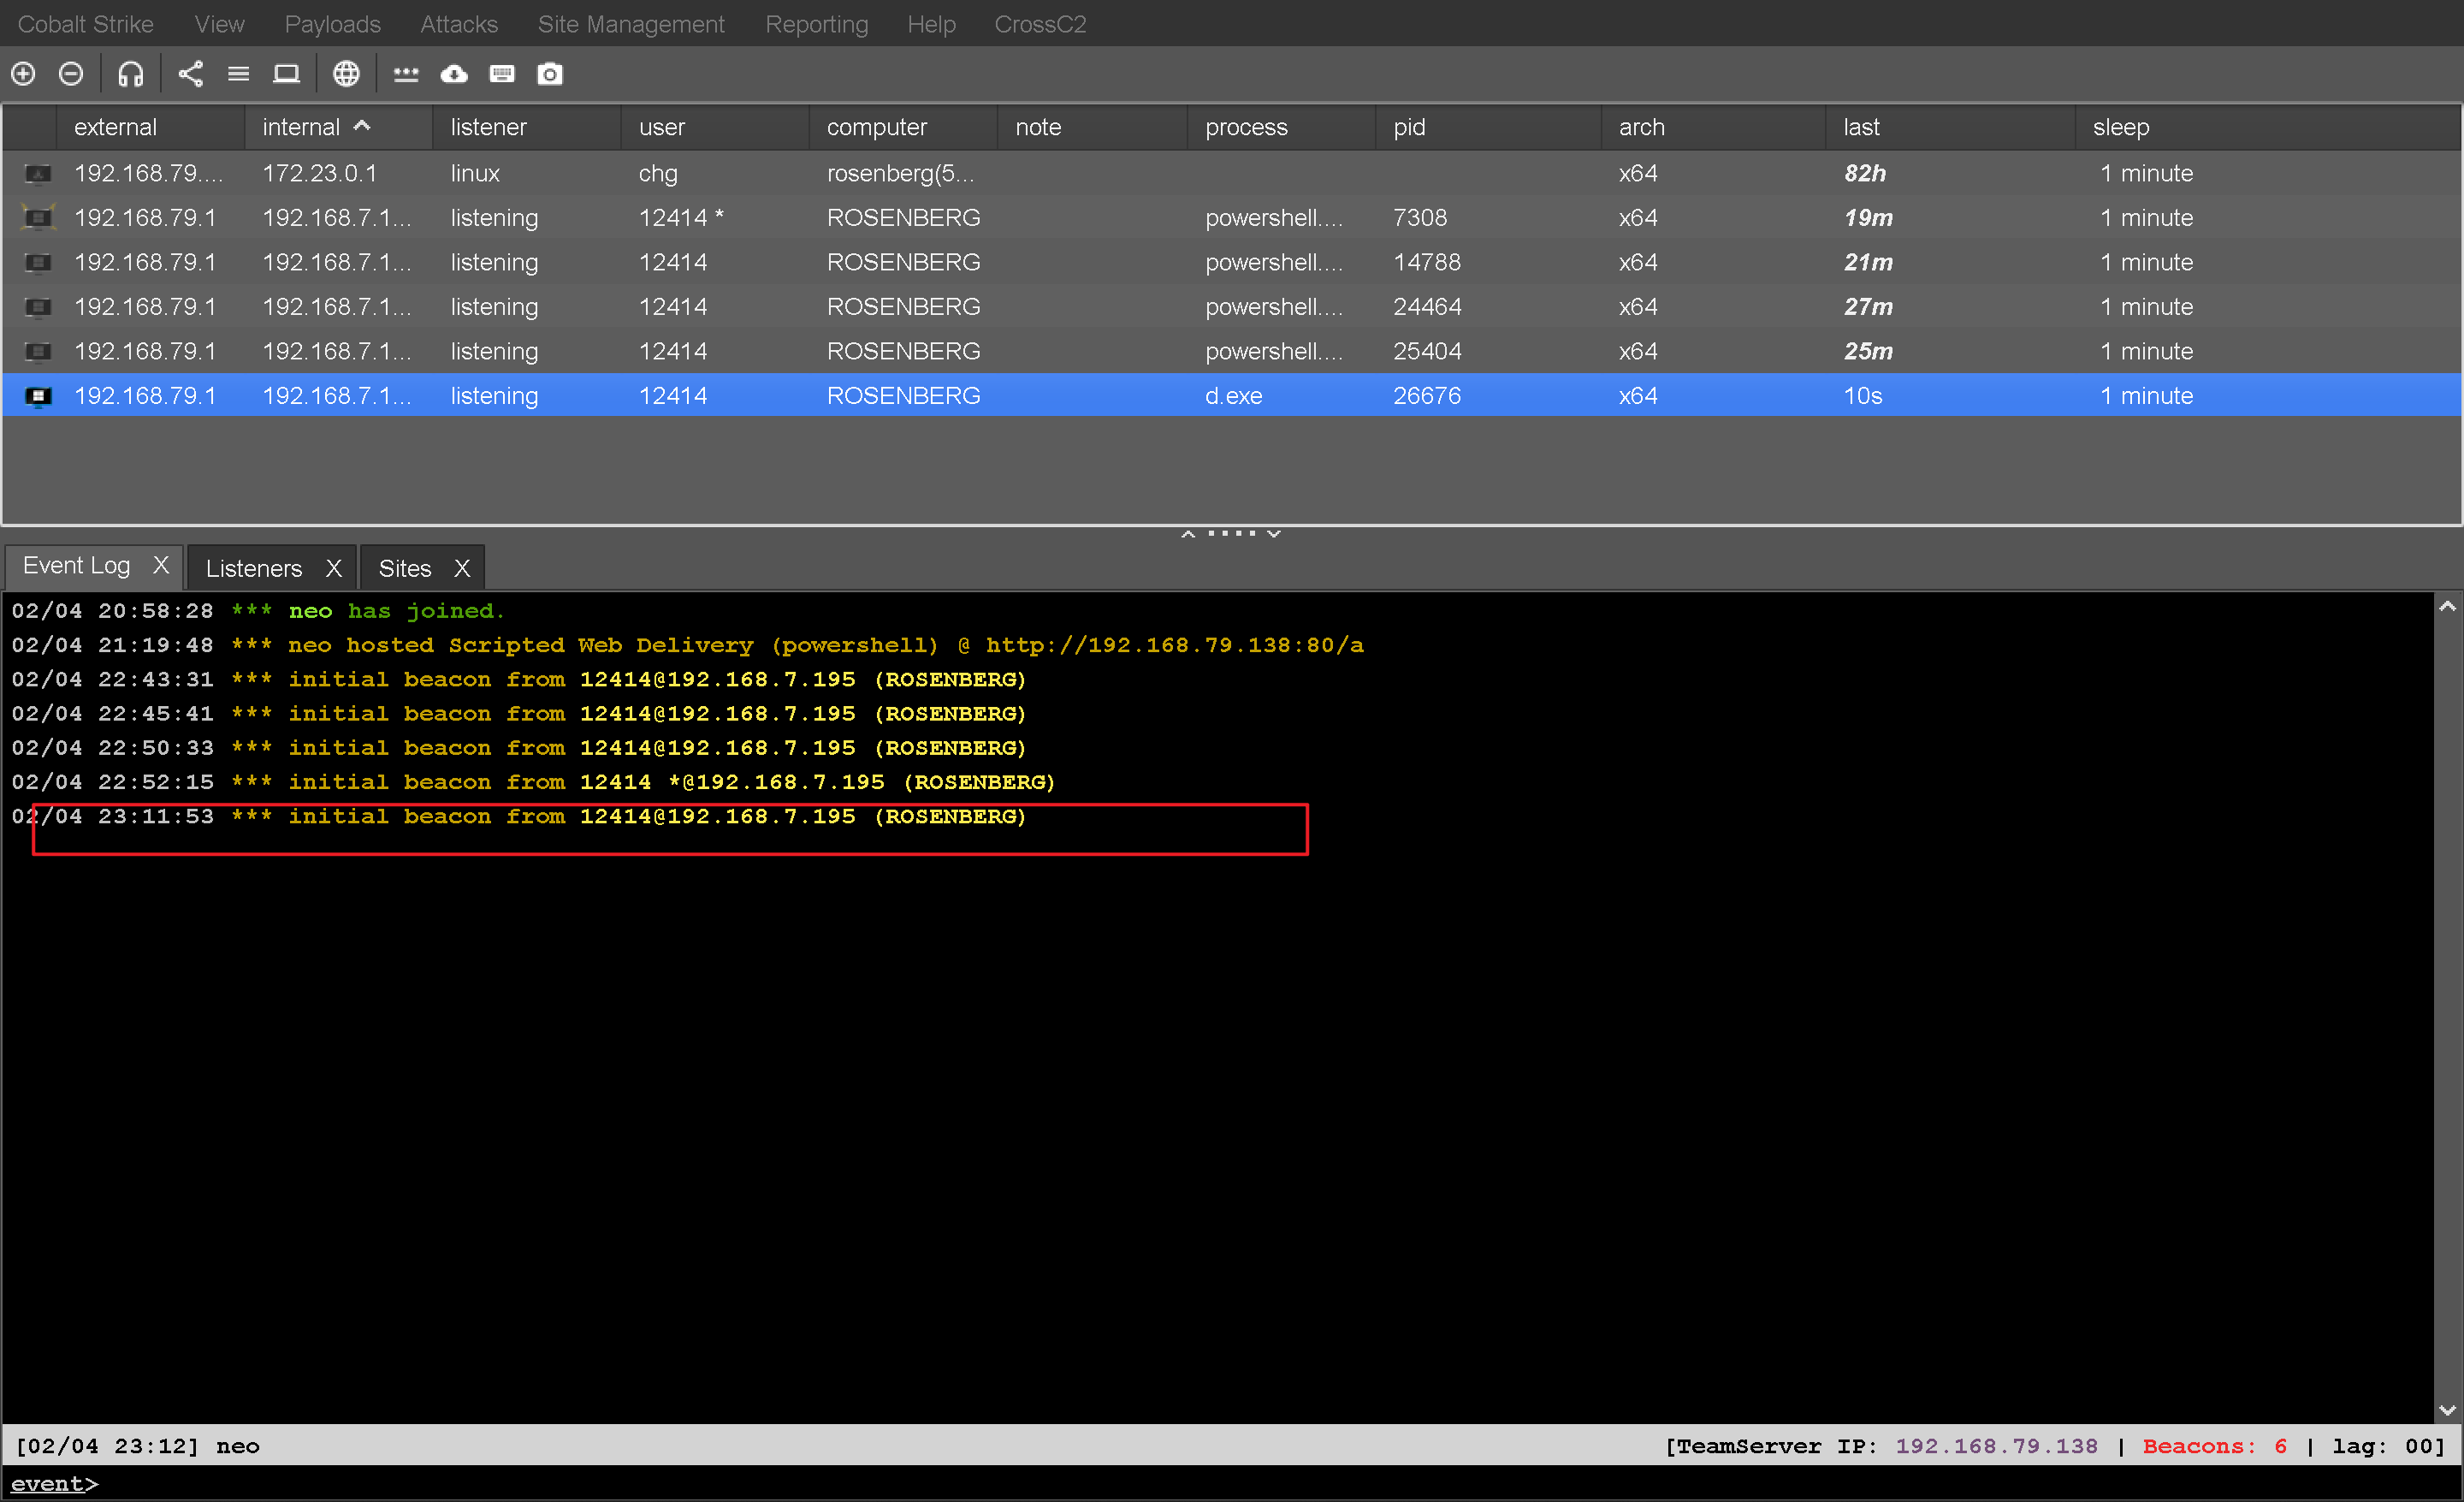
Task: Switch to the Listeners tab
Action: pos(254,568)
